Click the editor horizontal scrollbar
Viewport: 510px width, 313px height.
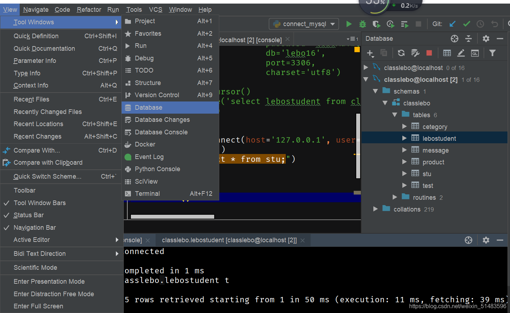click(x=172, y=217)
